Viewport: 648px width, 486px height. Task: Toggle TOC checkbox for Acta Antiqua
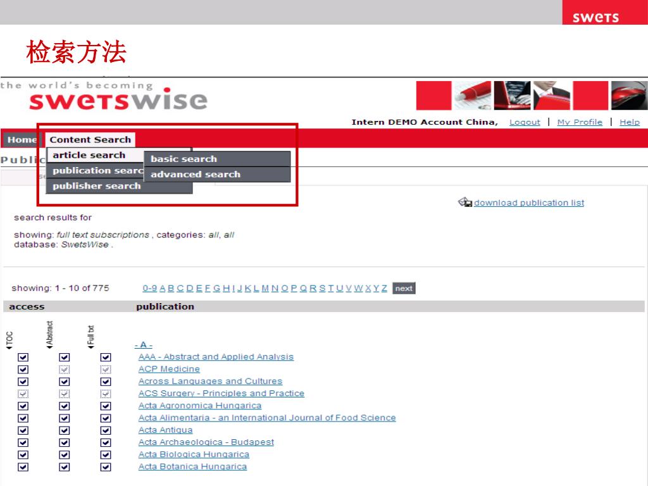coord(23,430)
